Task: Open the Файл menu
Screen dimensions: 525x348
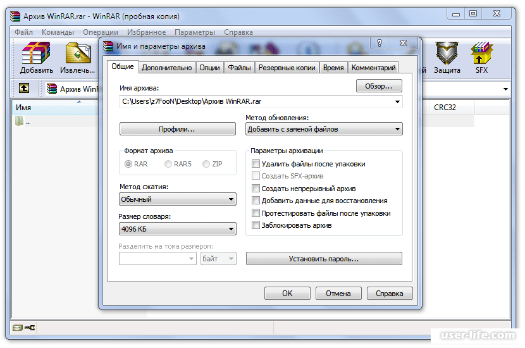Action: [24, 32]
